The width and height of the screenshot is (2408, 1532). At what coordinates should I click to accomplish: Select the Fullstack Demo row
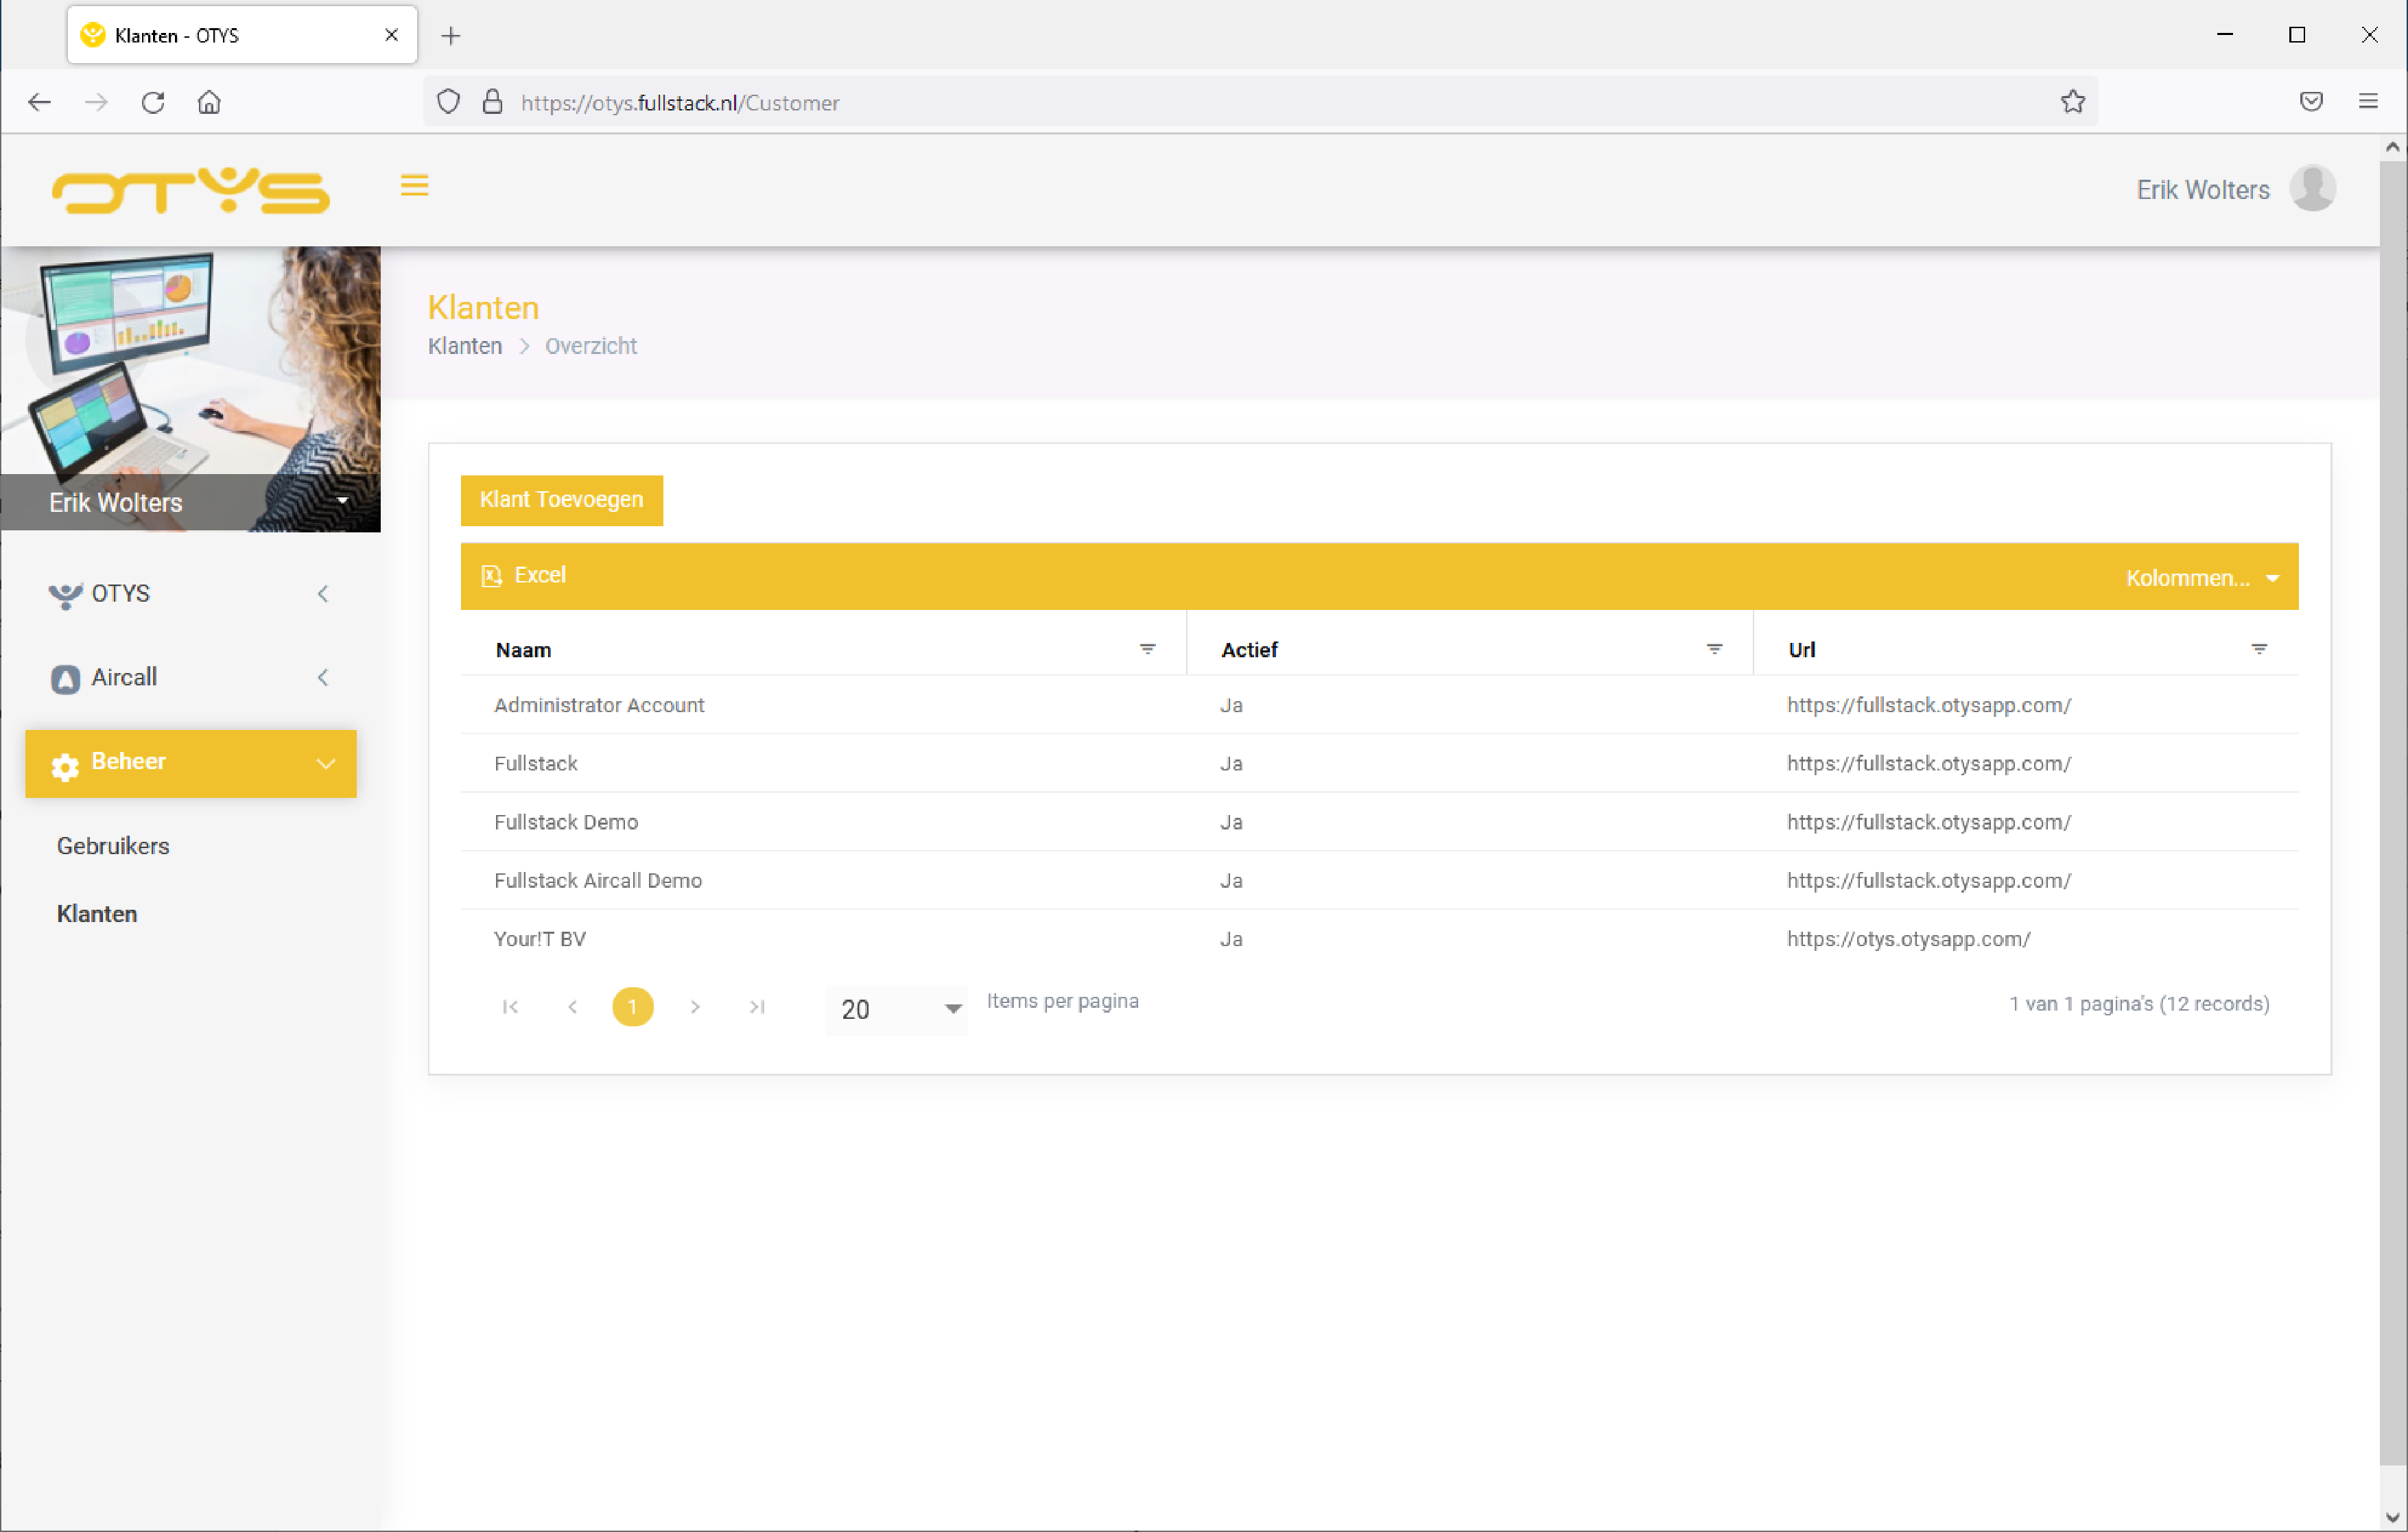coord(1379,822)
